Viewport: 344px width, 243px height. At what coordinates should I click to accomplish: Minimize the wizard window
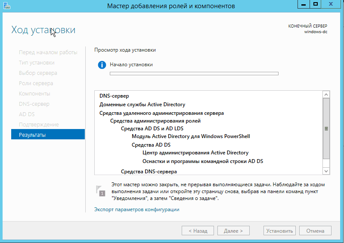coord(304,4)
